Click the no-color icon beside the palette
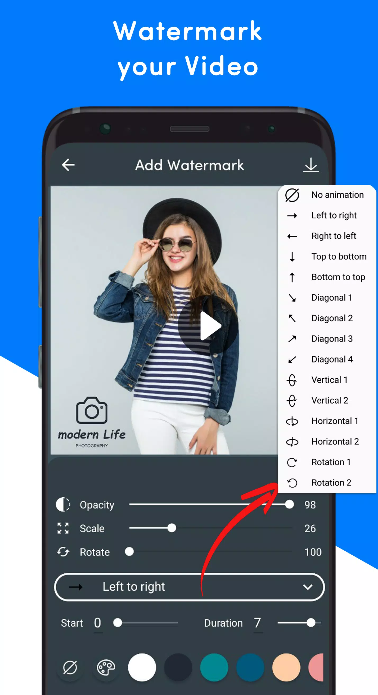Image resolution: width=378 pixels, height=695 pixels. tap(70, 667)
